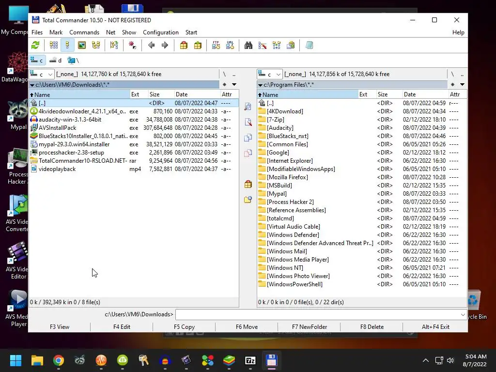Open the 7z app in taskbar
This screenshot has width=496, height=372.
[x=250, y=360]
